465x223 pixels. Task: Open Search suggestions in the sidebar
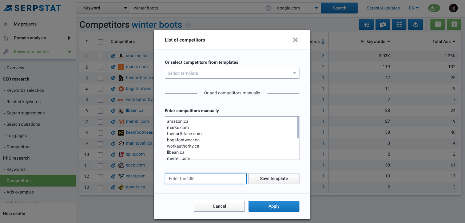25,113
